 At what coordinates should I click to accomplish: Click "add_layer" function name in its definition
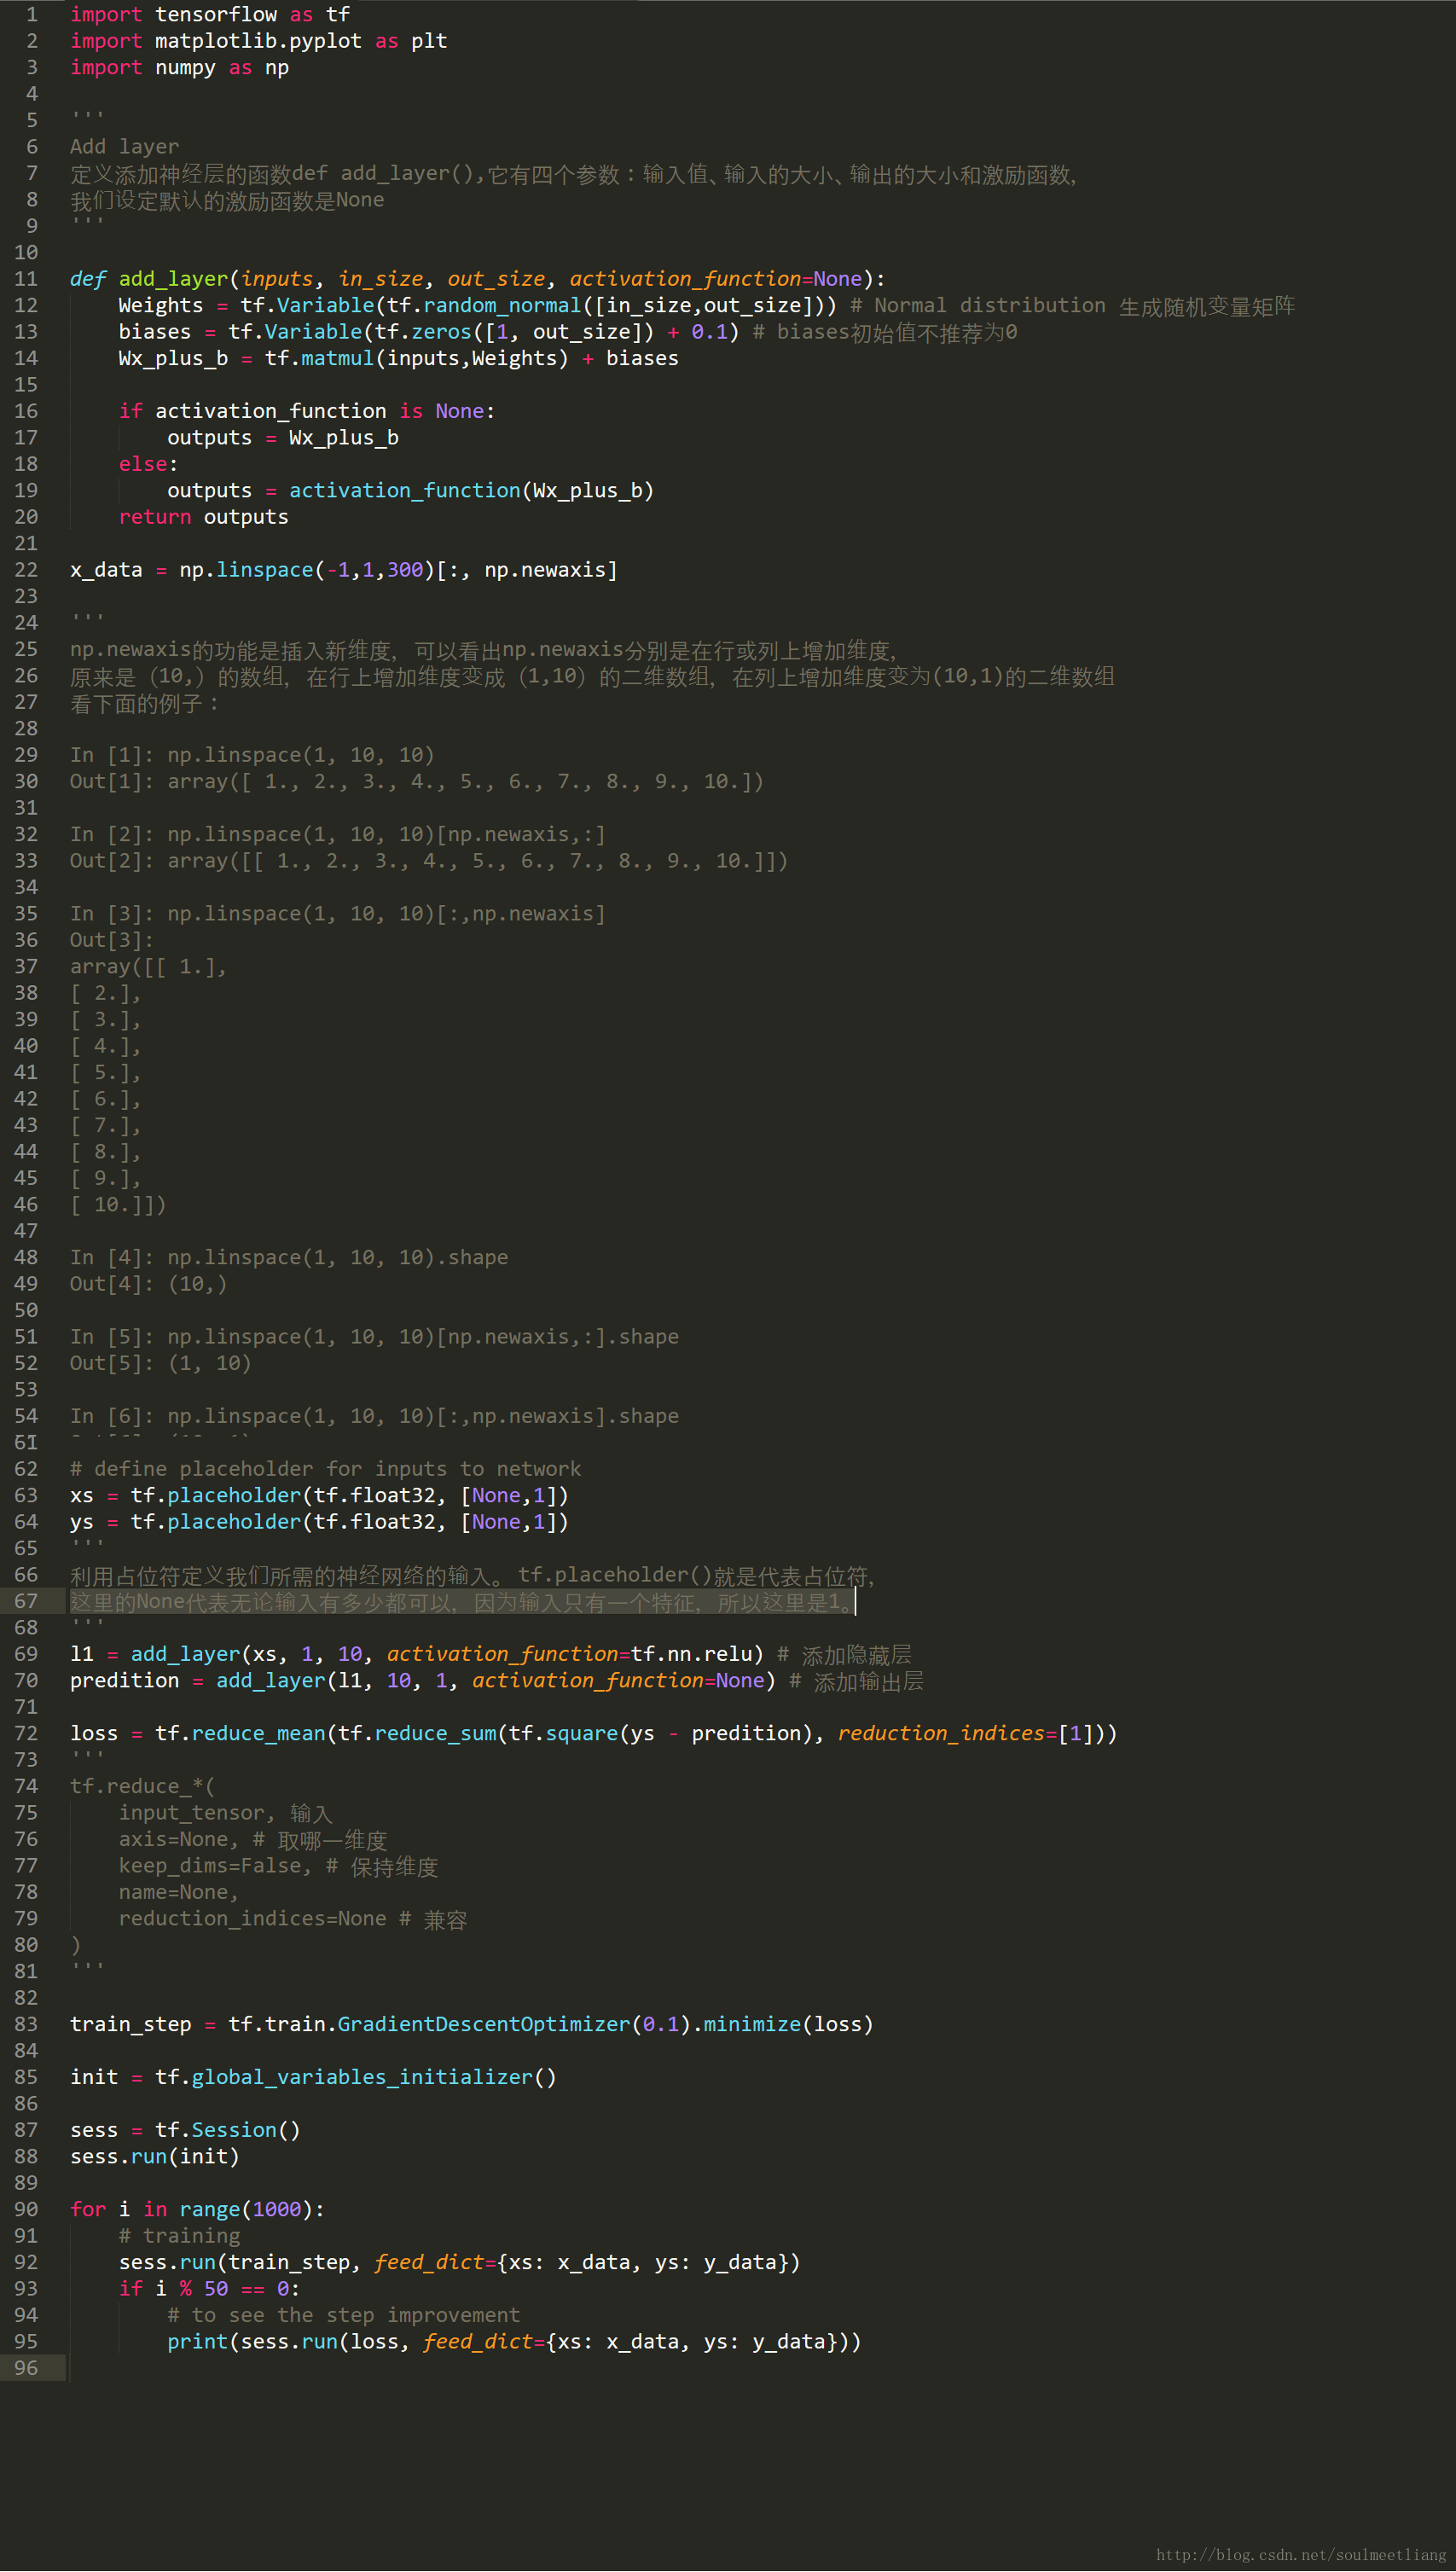click(x=173, y=279)
